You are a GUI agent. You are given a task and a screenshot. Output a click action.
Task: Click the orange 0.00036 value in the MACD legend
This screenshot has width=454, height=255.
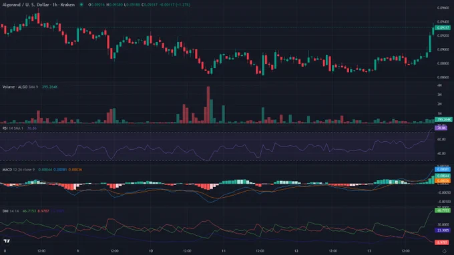pyautogui.click(x=75, y=170)
